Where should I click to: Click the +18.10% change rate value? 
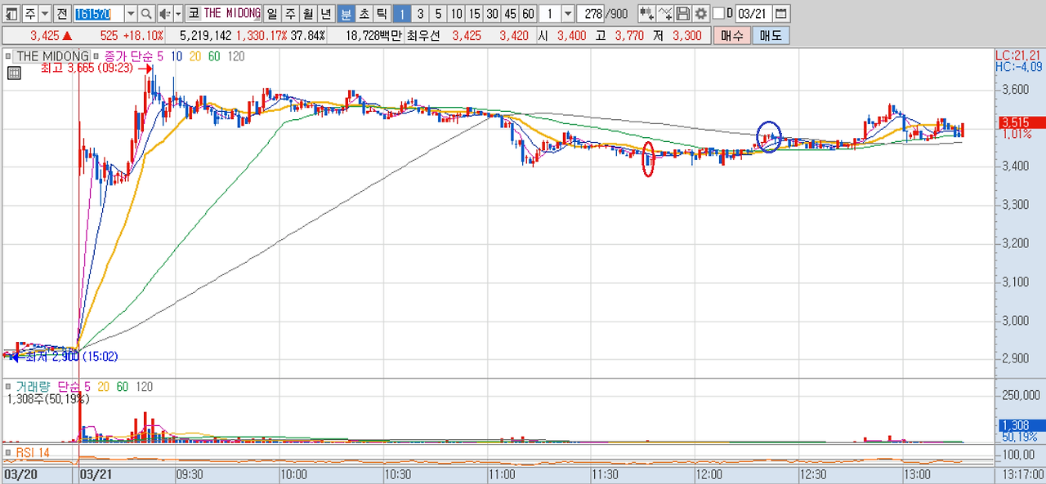(143, 36)
